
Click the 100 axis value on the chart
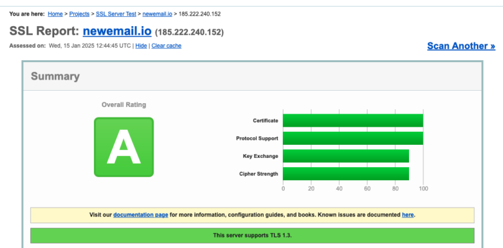[x=423, y=189]
